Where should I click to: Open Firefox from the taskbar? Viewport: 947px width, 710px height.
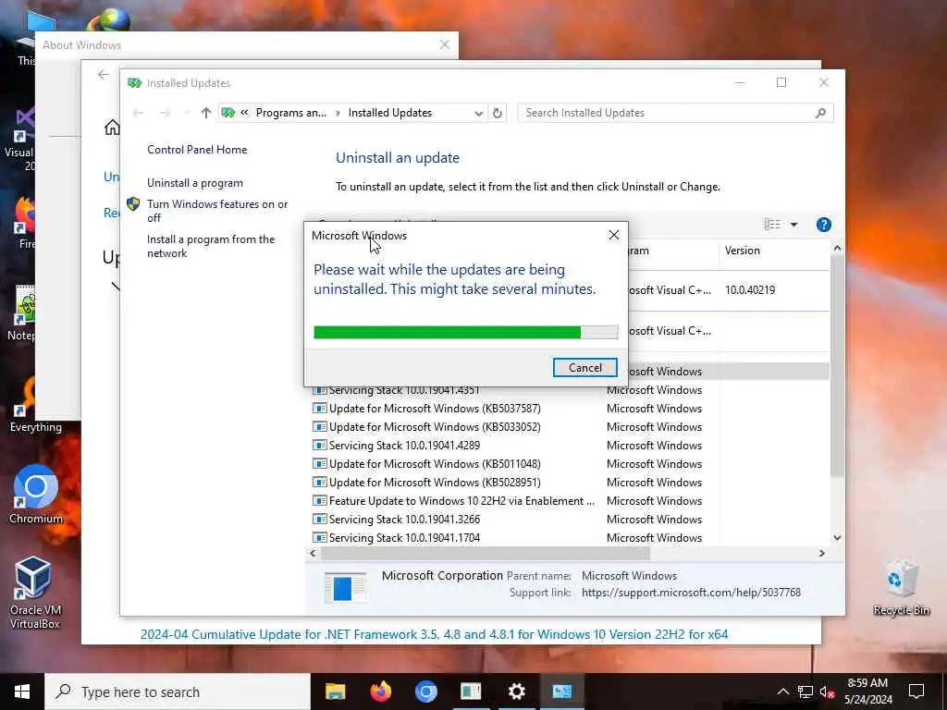pos(380,692)
